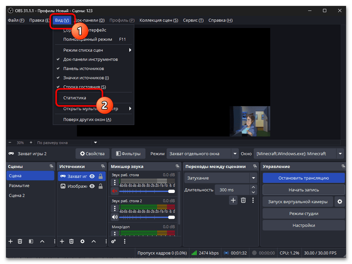Open source properties gear in Источники panel

[82, 241]
